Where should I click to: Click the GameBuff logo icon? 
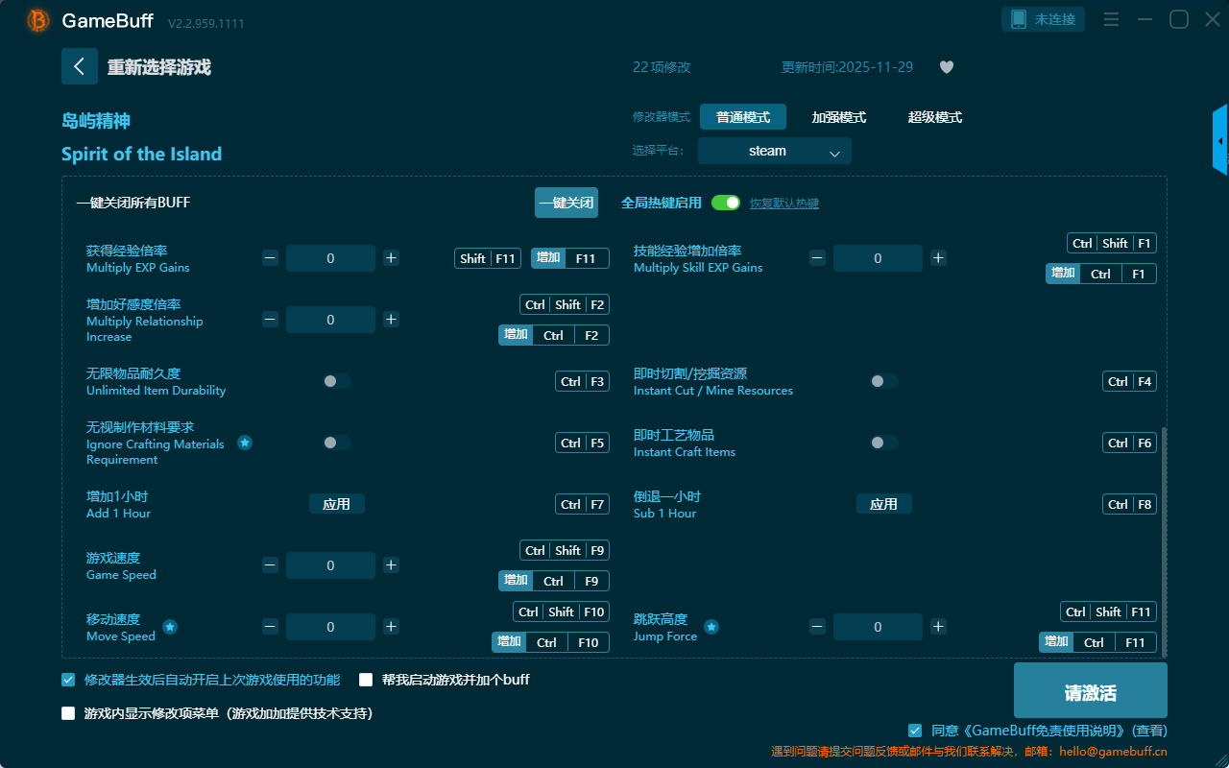click(38, 20)
